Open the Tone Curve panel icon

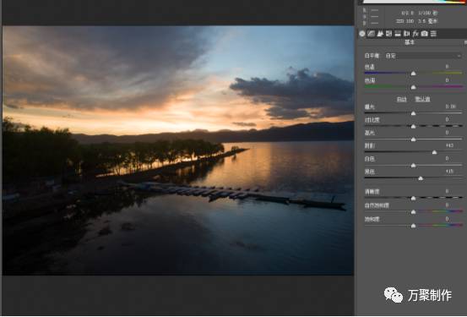tap(371, 34)
